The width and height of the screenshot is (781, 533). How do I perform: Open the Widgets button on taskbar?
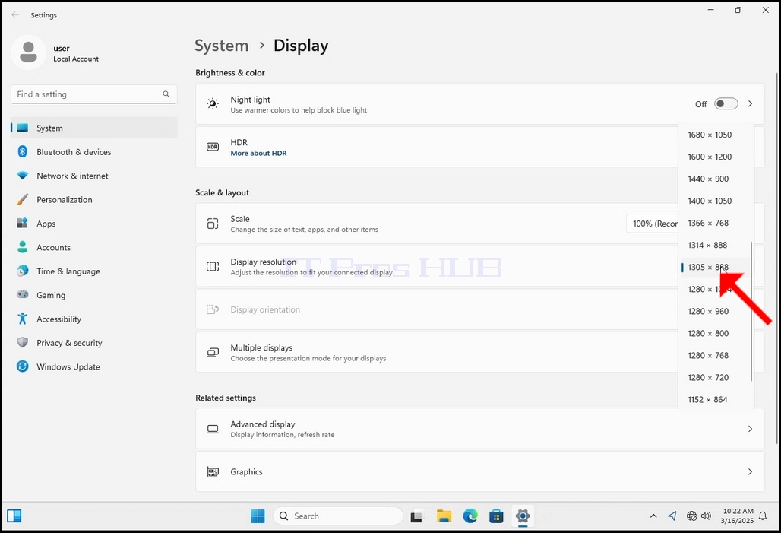tap(14, 516)
